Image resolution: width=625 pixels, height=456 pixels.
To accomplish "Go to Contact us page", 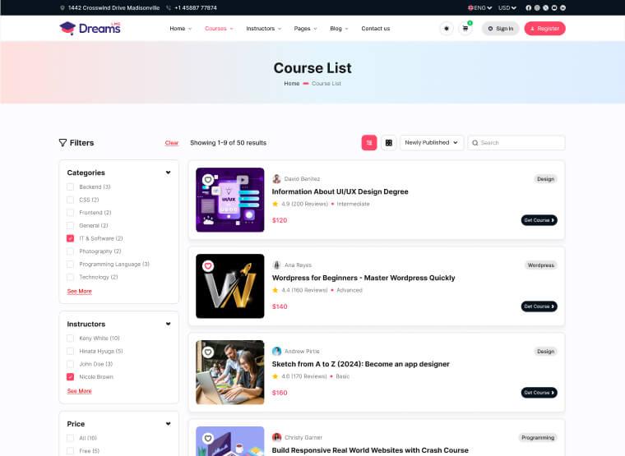I will pos(376,29).
